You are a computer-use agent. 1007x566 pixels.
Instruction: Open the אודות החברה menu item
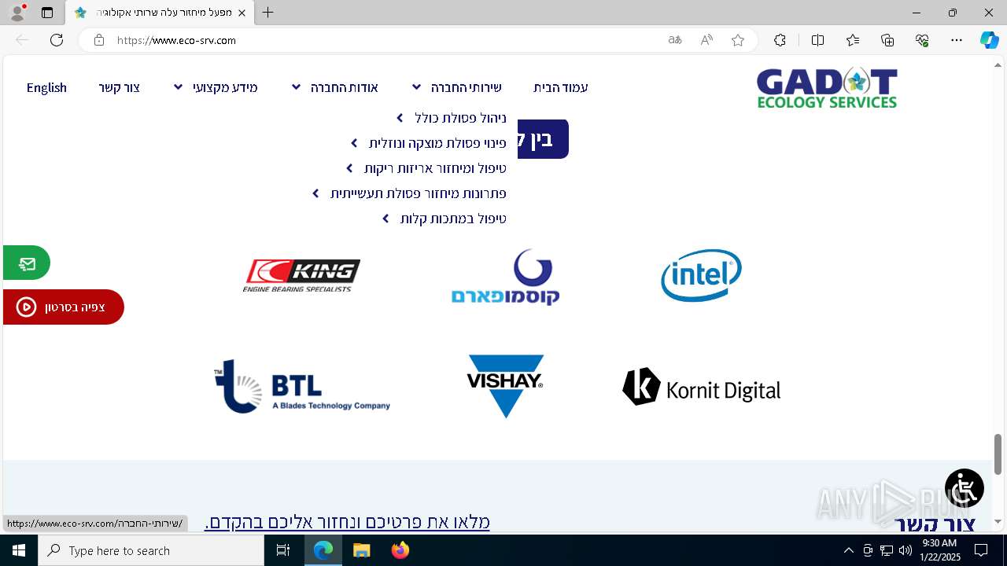344,87
